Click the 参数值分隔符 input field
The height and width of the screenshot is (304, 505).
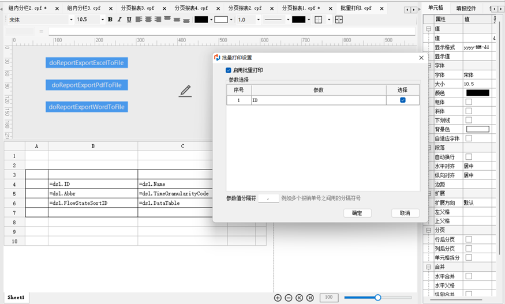(x=268, y=198)
